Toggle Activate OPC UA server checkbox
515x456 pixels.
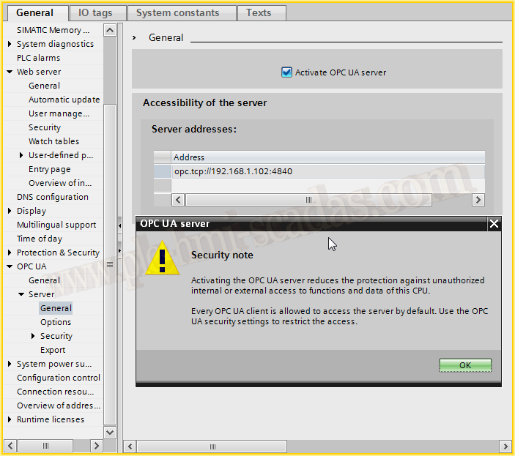tap(286, 72)
